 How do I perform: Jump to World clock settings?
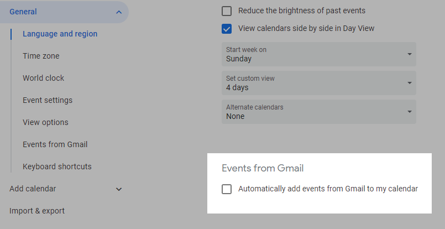pos(44,78)
